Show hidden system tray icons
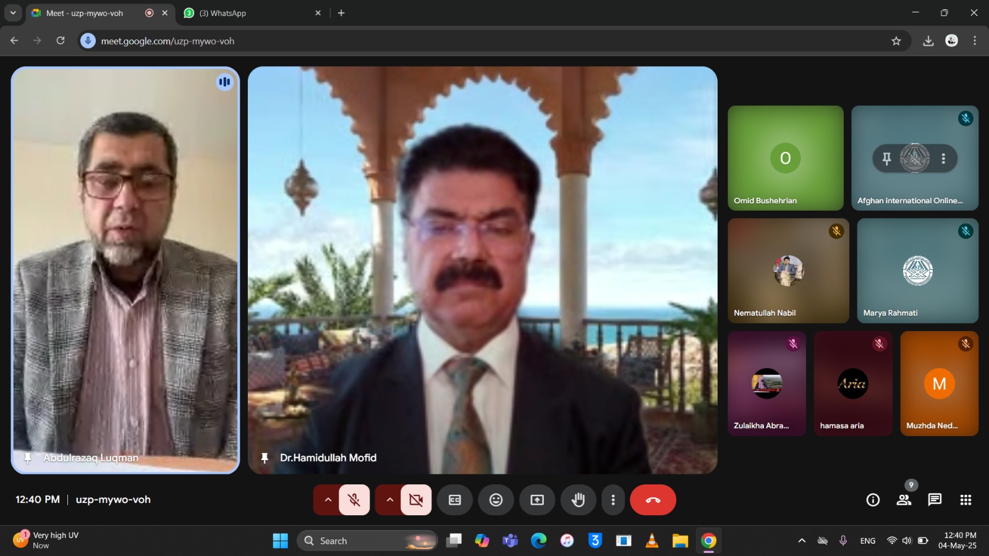The height and width of the screenshot is (556, 989). pyautogui.click(x=802, y=541)
